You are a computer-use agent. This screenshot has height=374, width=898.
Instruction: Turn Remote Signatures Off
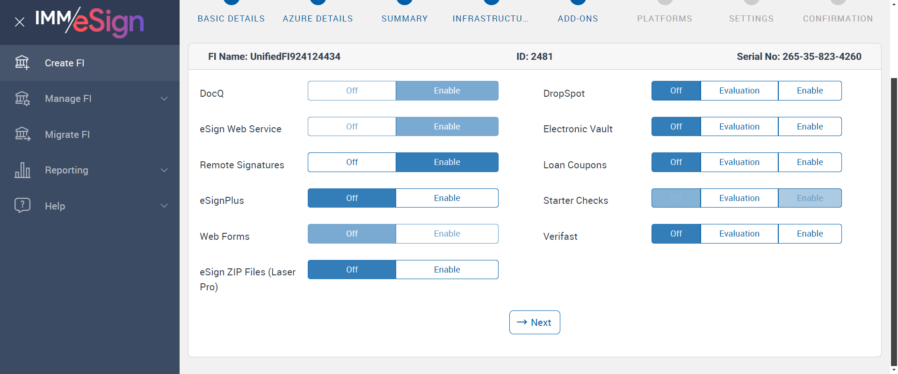[x=352, y=162]
